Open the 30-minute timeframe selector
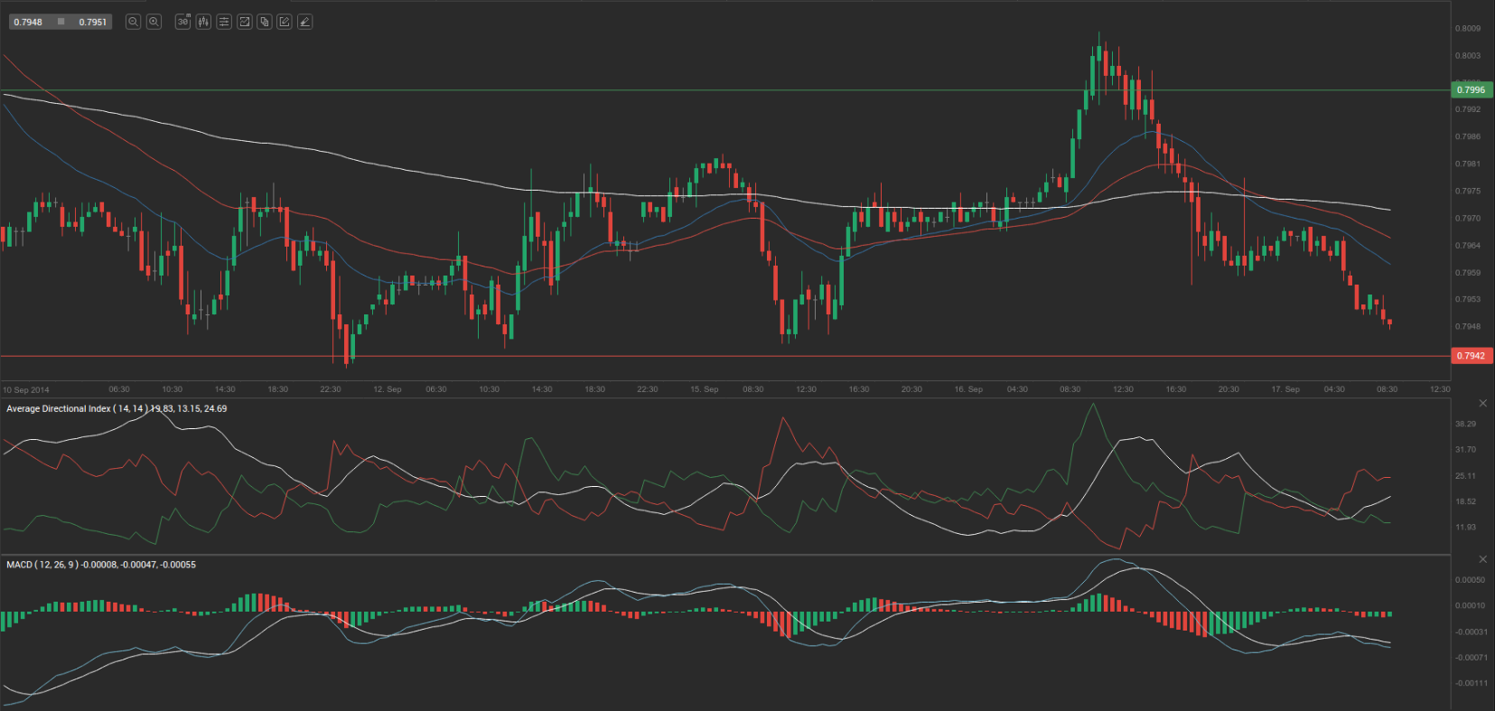 pyautogui.click(x=182, y=22)
